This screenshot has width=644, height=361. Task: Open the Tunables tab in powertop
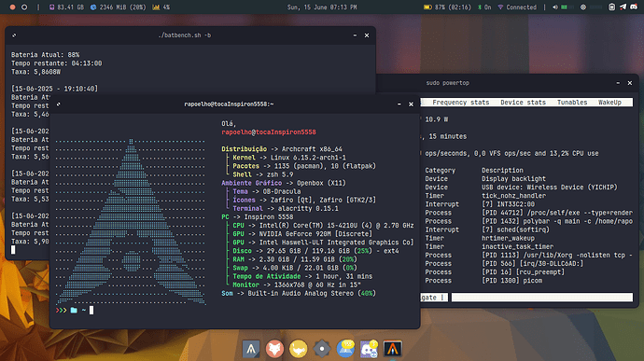pos(572,103)
